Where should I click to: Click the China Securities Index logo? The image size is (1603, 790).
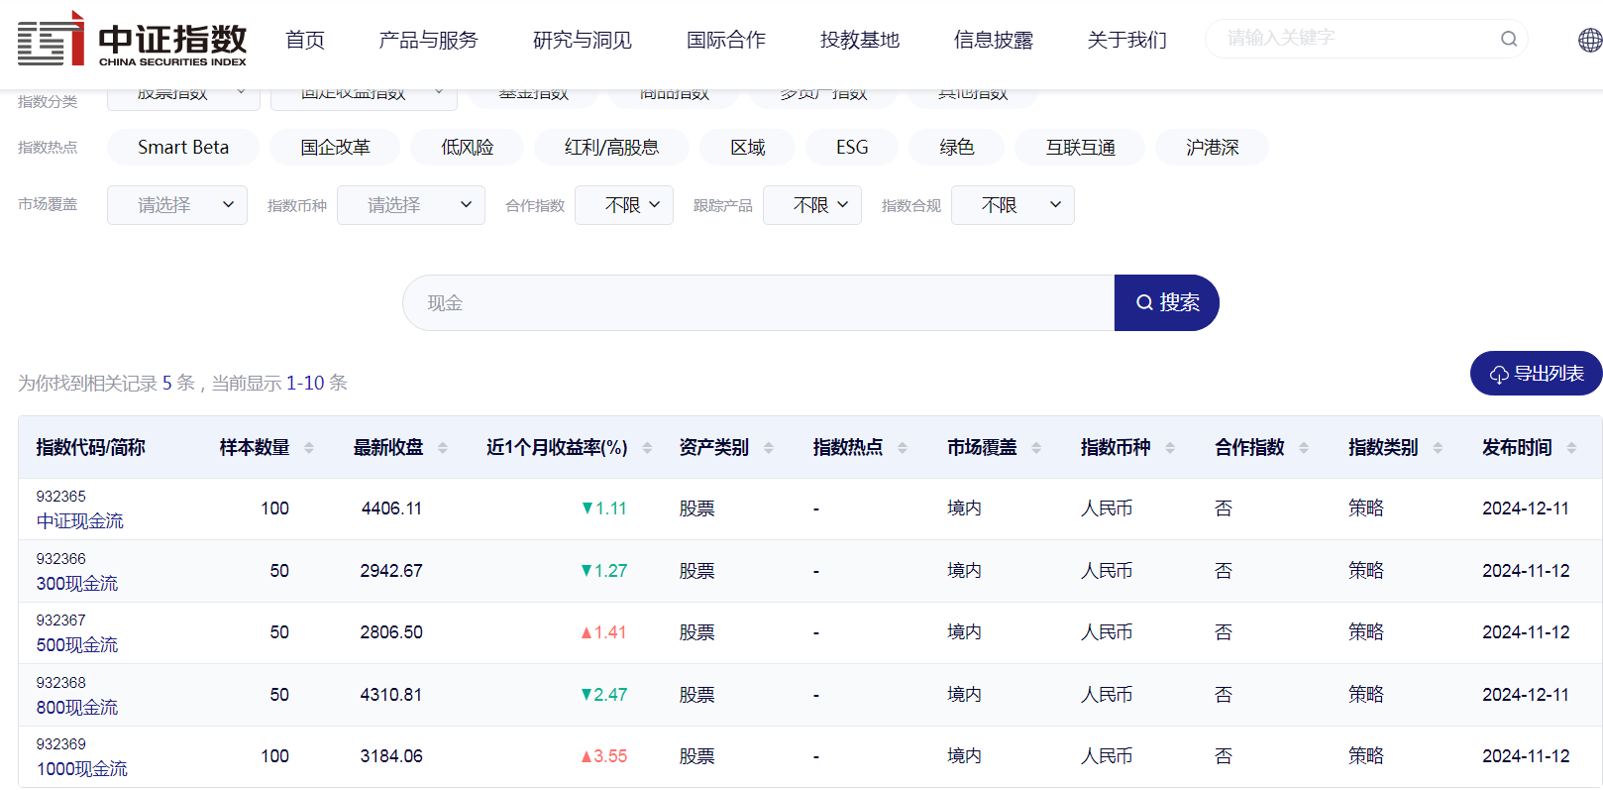click(x=132, y=40)
